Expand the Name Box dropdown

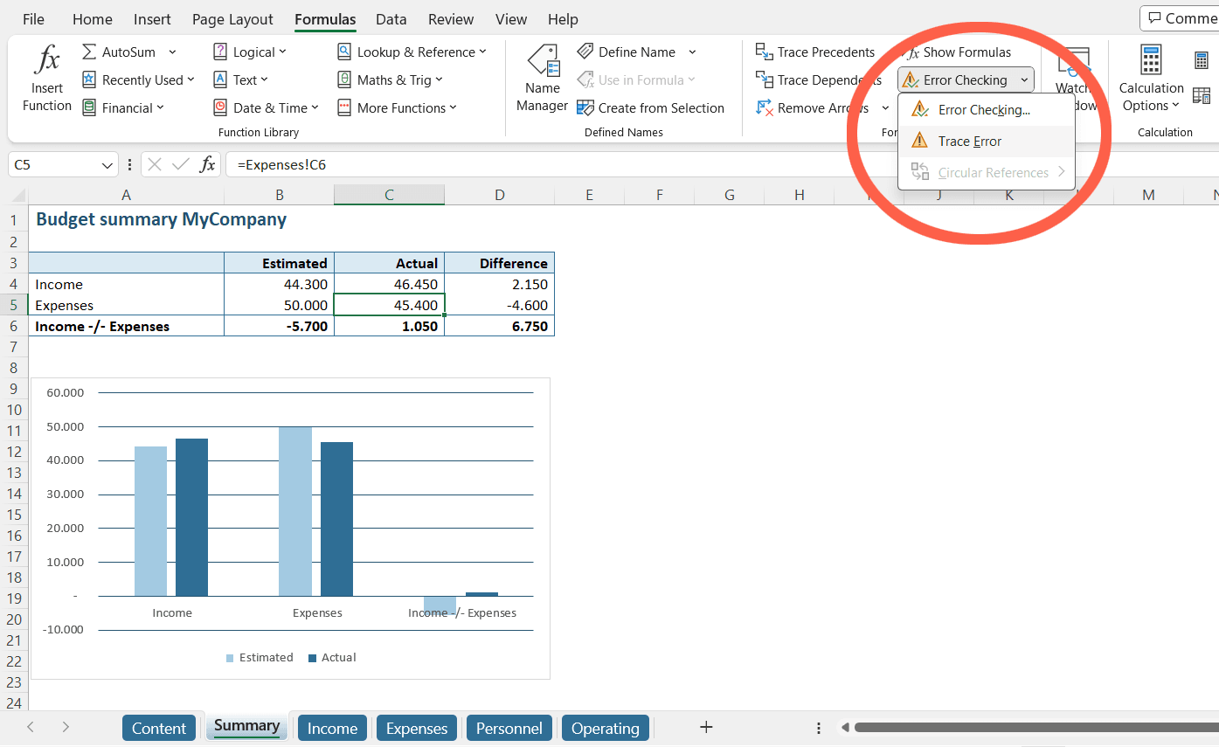tap(107, 164)
